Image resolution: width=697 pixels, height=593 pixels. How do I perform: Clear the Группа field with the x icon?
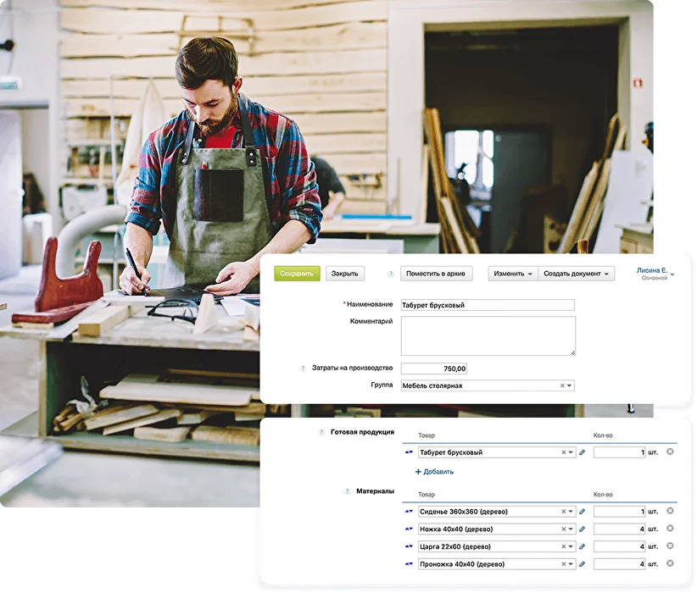tap(562, 385)
